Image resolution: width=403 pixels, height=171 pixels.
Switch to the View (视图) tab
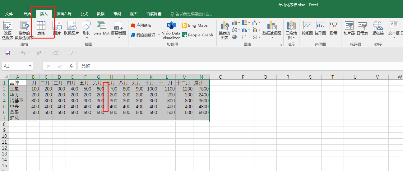134,14
